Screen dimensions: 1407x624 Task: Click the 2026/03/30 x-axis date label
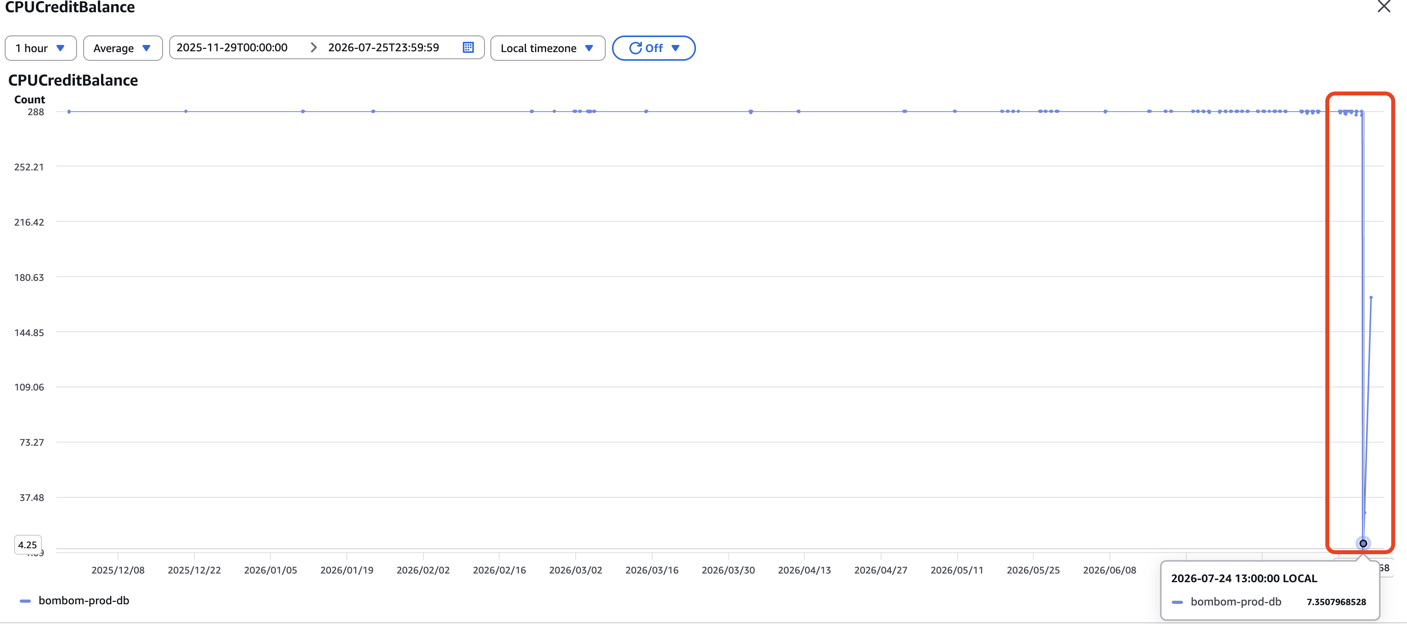pyautogui.click(x=728, y=570)
